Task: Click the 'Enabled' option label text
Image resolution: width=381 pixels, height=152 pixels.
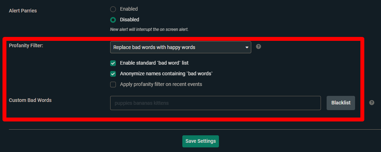Action: click(129, 9)
